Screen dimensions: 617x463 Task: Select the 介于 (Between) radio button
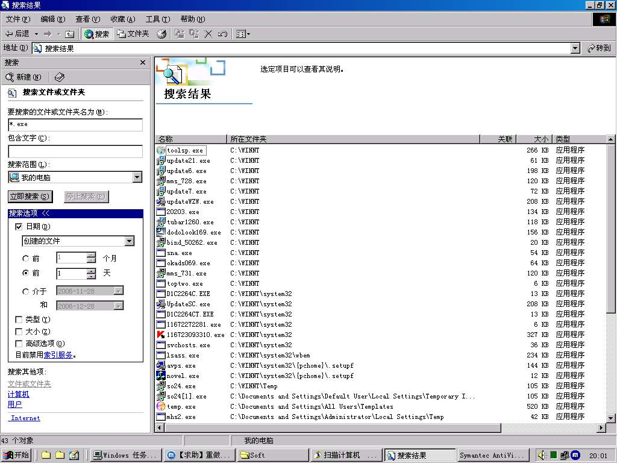(x=26, y=292)
